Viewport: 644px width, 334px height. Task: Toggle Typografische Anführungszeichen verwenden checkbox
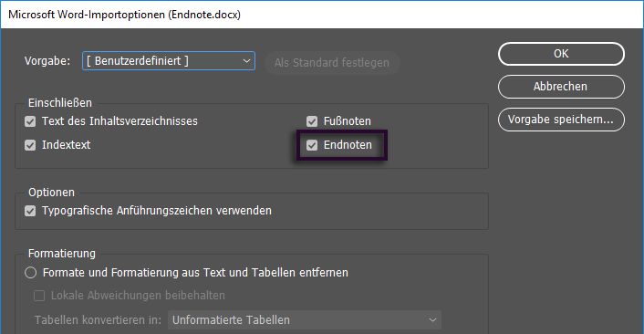pyautogui.click(x=30, y=211)
